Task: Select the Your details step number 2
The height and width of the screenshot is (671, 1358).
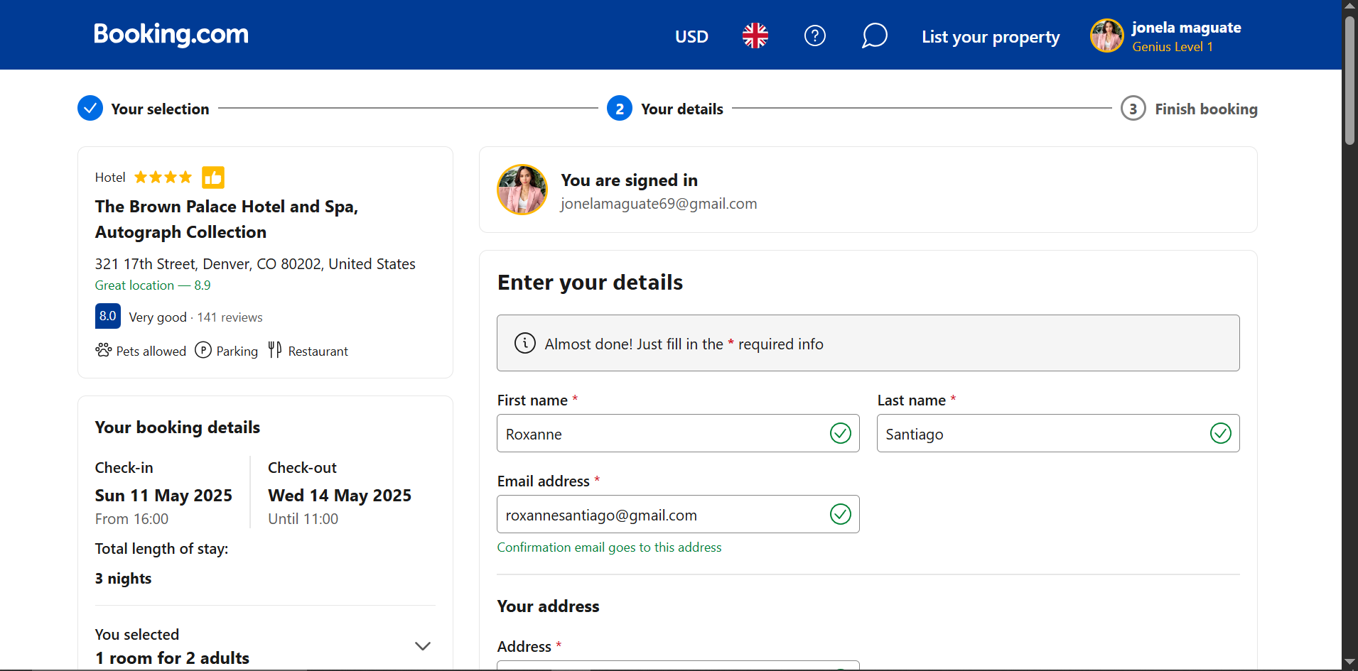Action: pos(620,109)
